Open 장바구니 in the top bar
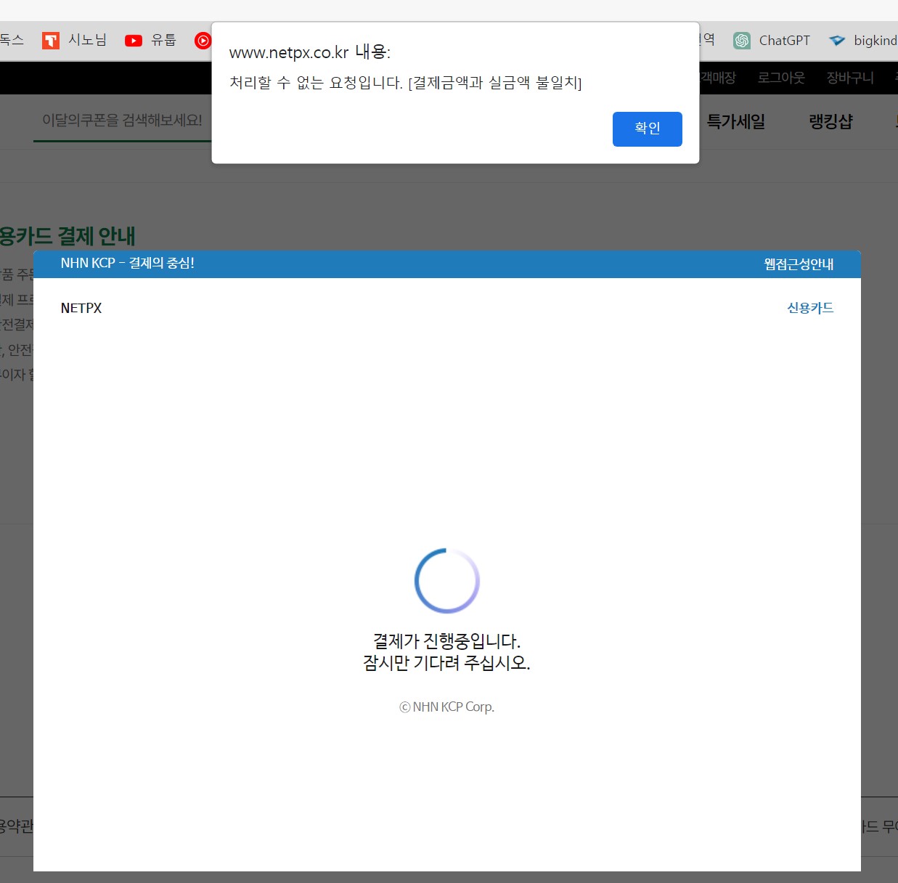Screen dimensions: 898x883 click(x=850, y=78)
